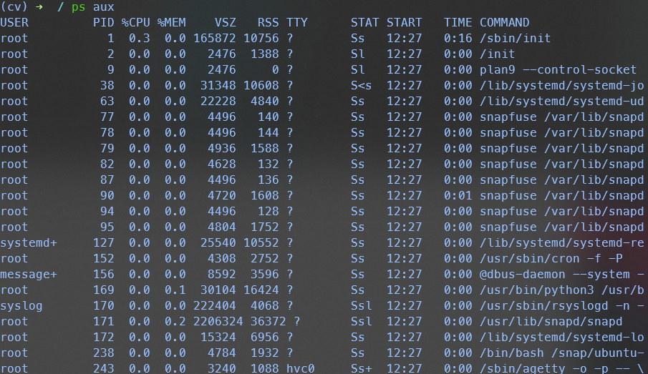Click the 'S<s' status of PID 38
The width and height of the screenshot is (648, 374).
[x=361, y=85]
